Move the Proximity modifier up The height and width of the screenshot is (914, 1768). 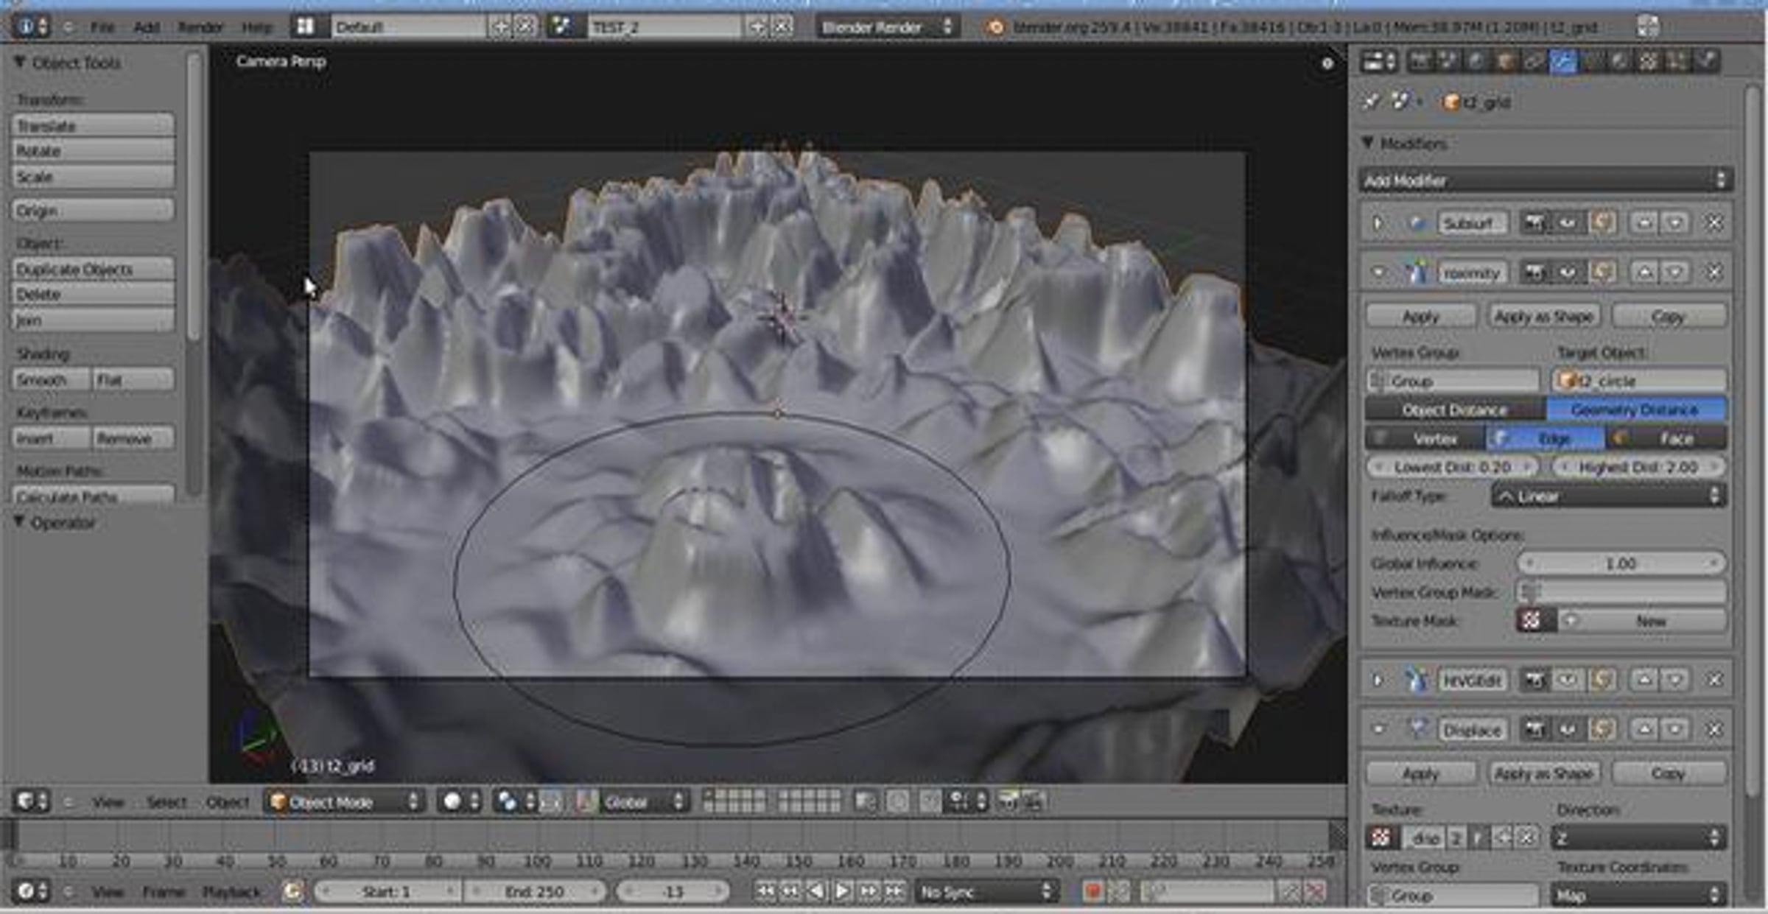pyautogui.click(x=1645, y=273)
